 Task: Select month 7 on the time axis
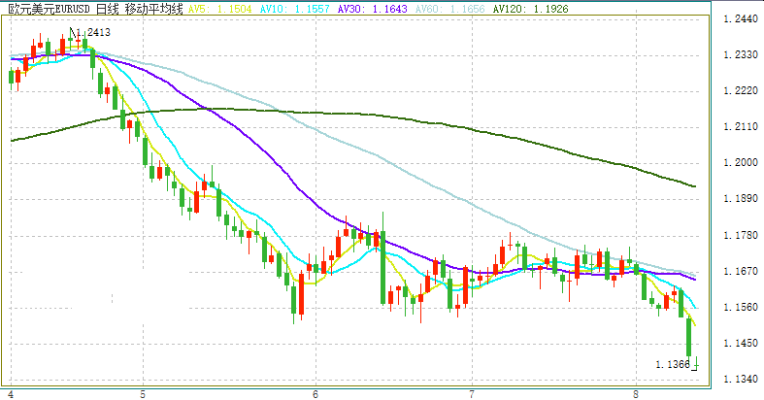tap(471, 394)
